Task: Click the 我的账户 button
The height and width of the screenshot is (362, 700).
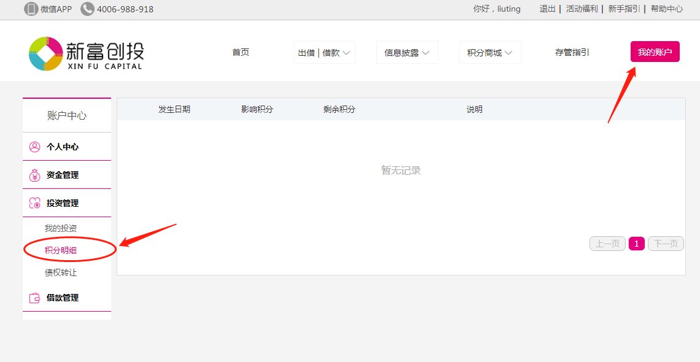Action: tap(655, 52)
